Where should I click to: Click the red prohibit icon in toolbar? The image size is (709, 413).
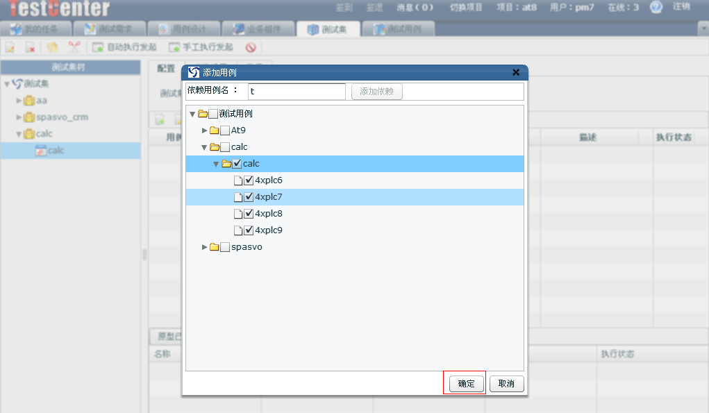[x=251, y=47]
